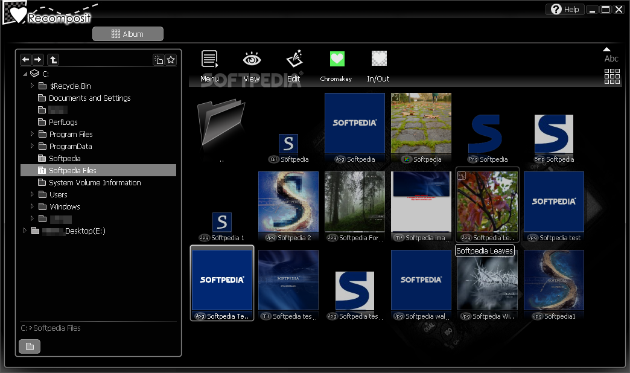Expand the Program Files folder

click(32, 134)
